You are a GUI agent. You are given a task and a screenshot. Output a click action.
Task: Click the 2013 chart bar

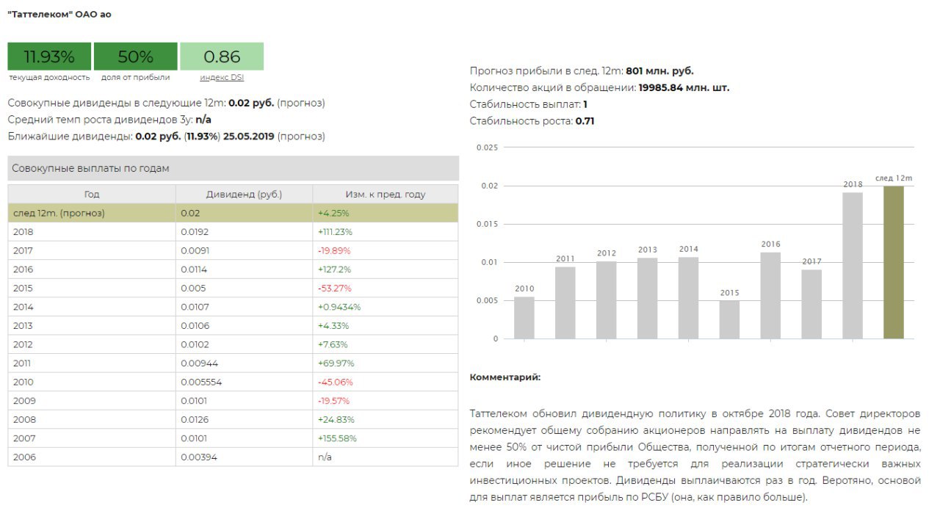648,299
